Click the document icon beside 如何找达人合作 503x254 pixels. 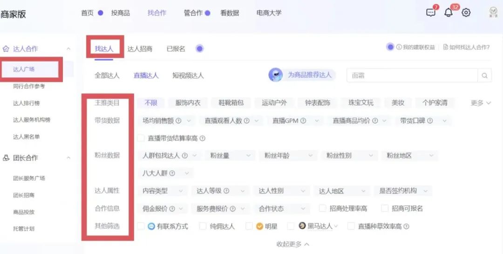445,47
